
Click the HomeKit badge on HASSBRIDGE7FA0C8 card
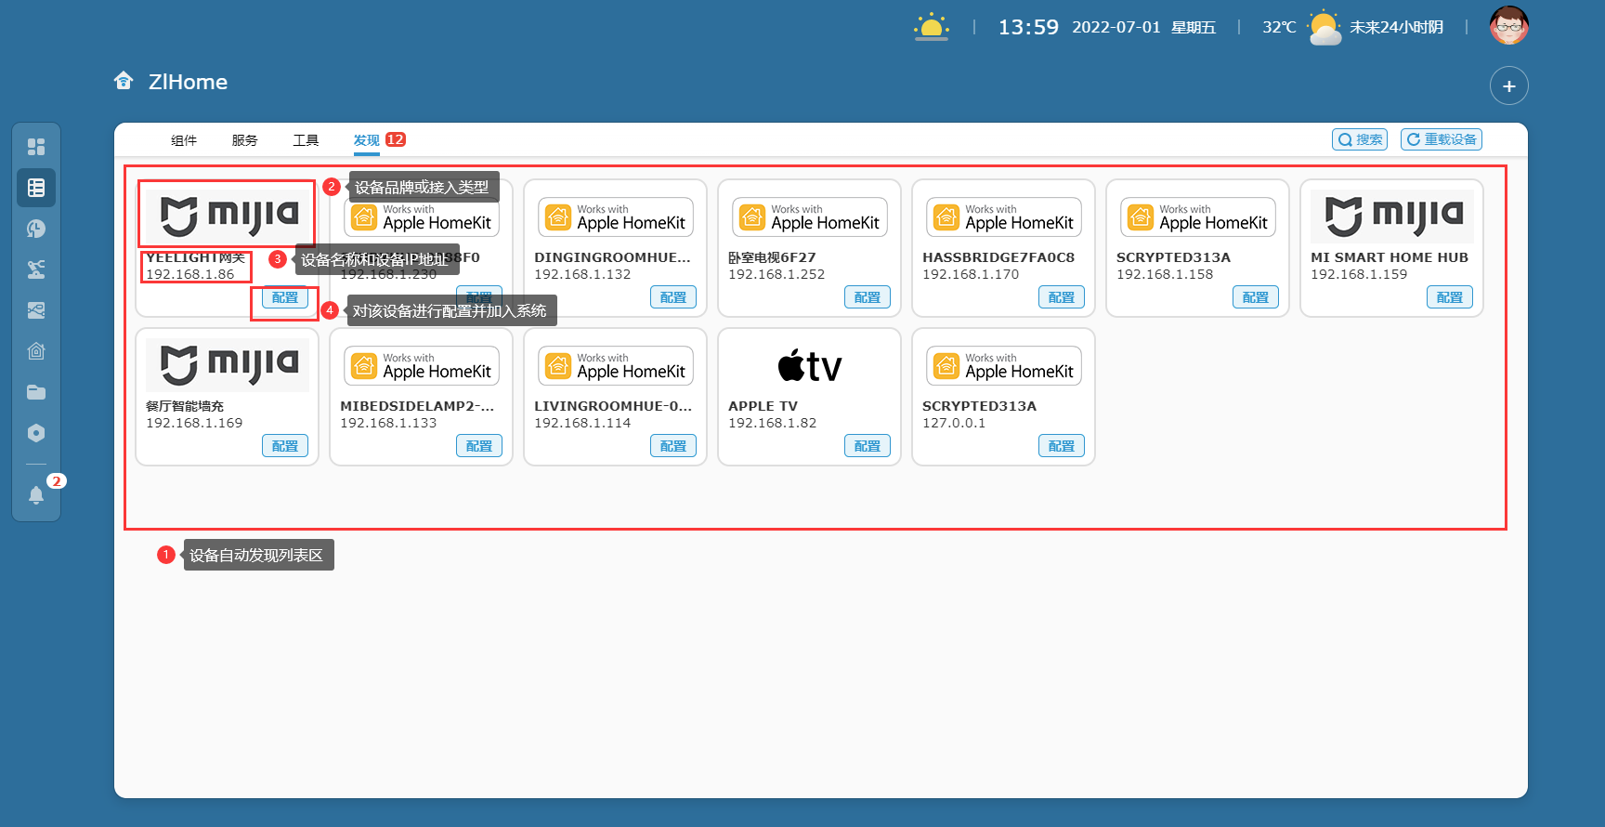tap(1004, 217)
